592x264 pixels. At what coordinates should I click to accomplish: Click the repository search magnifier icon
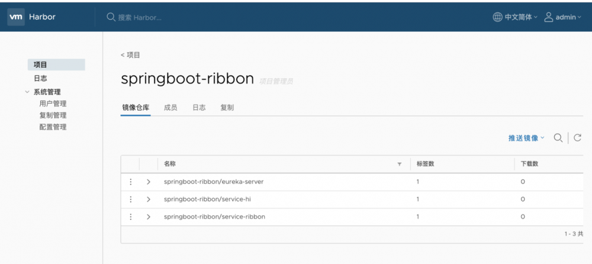pos(558,138)
